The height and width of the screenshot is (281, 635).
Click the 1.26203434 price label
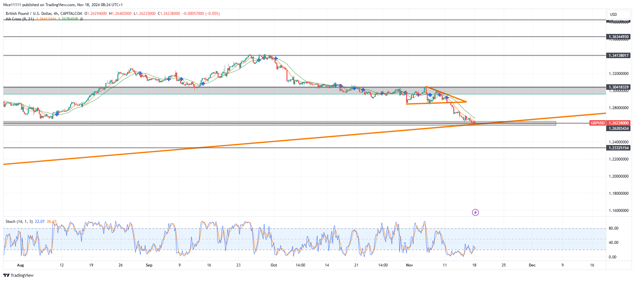619,129
